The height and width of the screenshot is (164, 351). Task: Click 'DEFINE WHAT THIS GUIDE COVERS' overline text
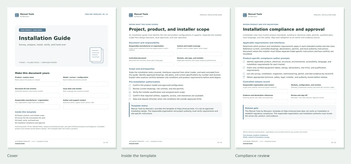click(x=144, y=24)
